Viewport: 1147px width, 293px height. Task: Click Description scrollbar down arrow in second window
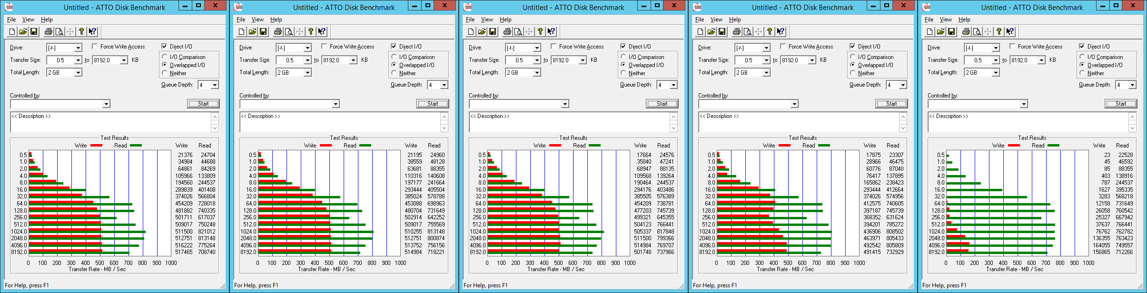[x=444, y=128]
